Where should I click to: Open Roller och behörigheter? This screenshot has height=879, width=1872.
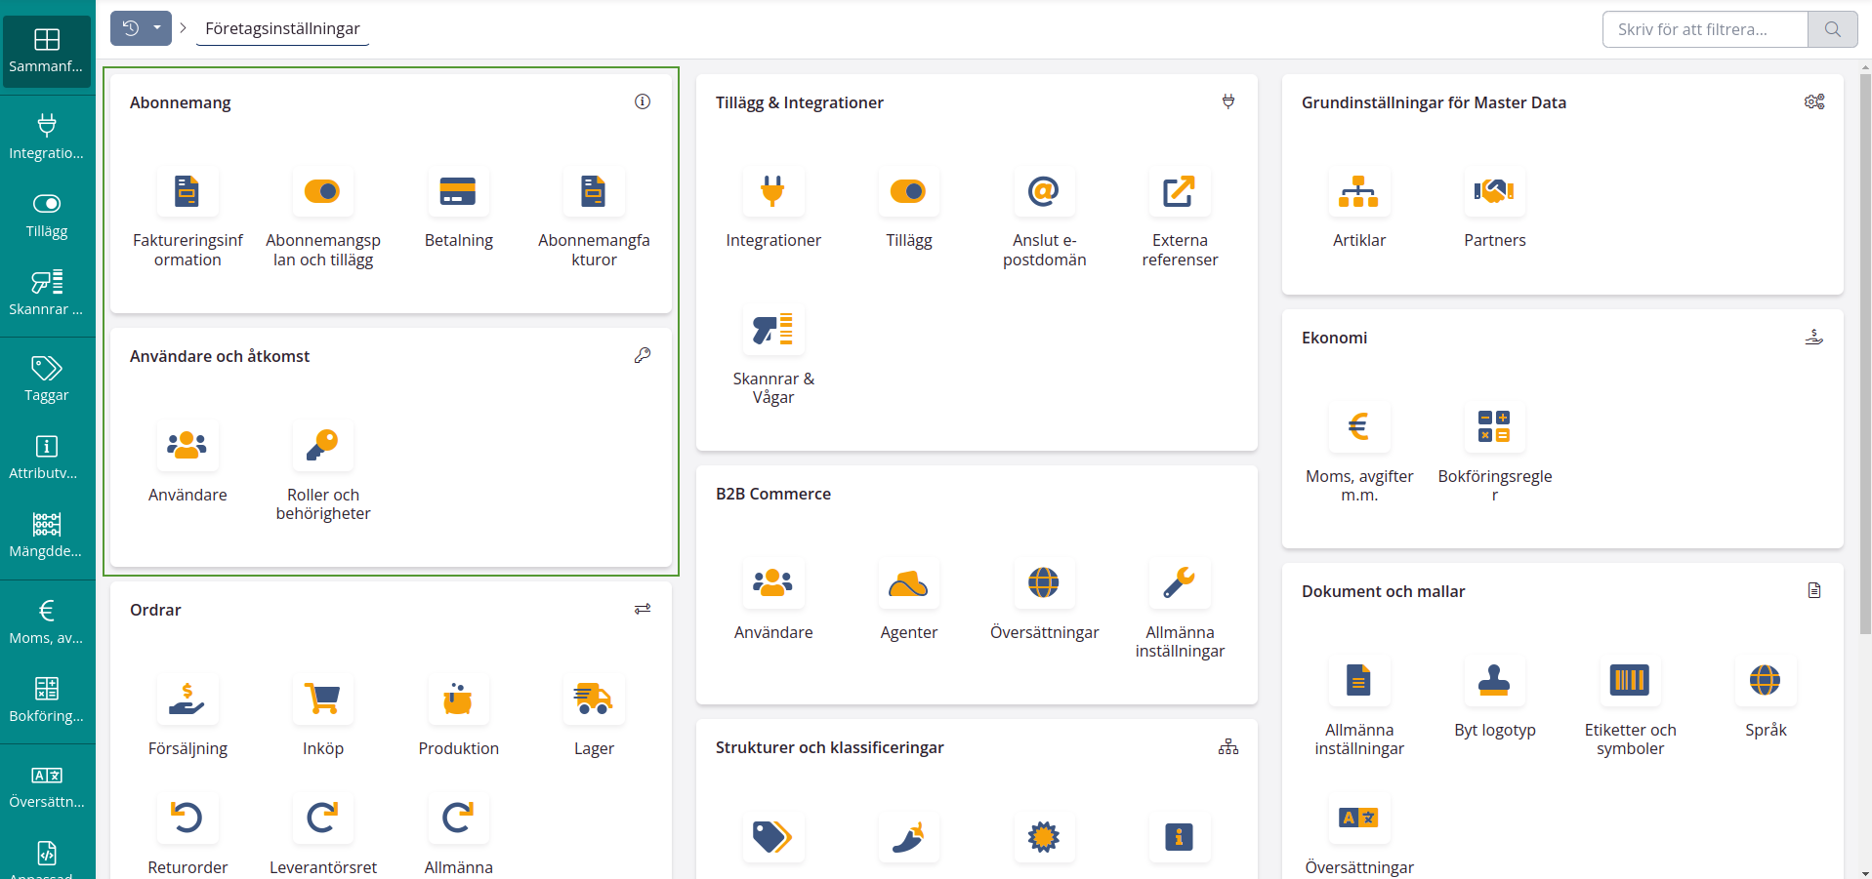pos(322,446)
